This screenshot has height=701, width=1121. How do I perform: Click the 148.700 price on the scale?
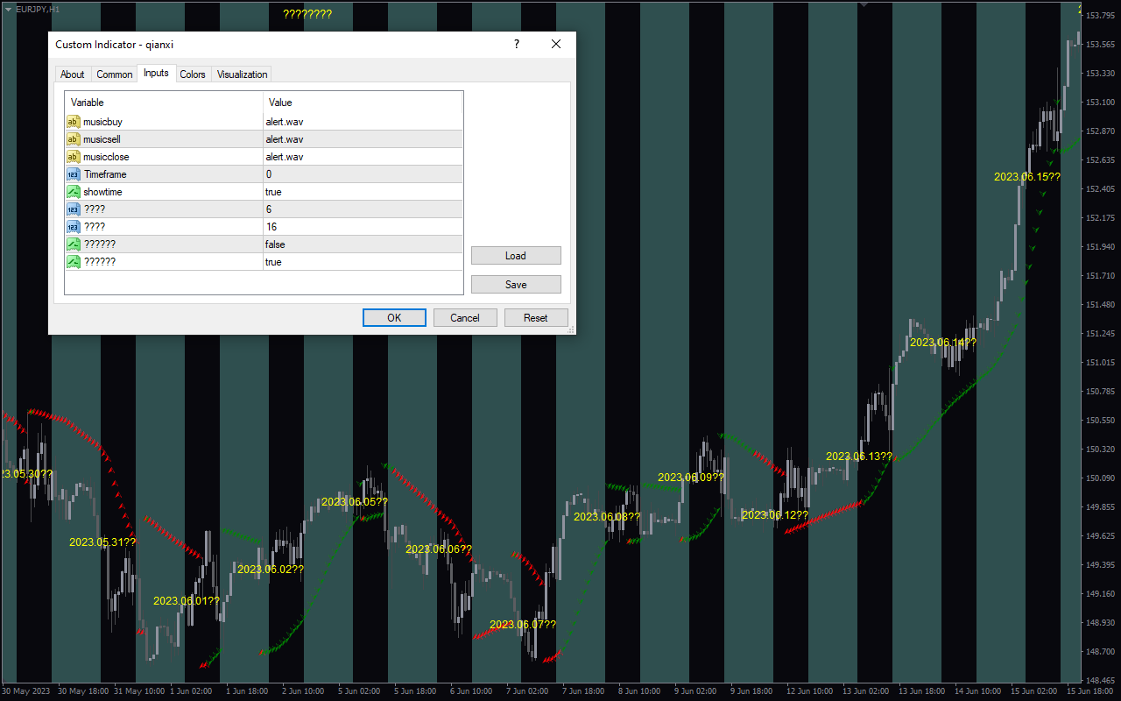click(x=1101, y=652)
